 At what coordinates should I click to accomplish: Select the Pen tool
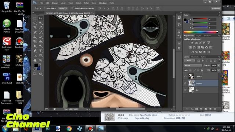point(35,51)
